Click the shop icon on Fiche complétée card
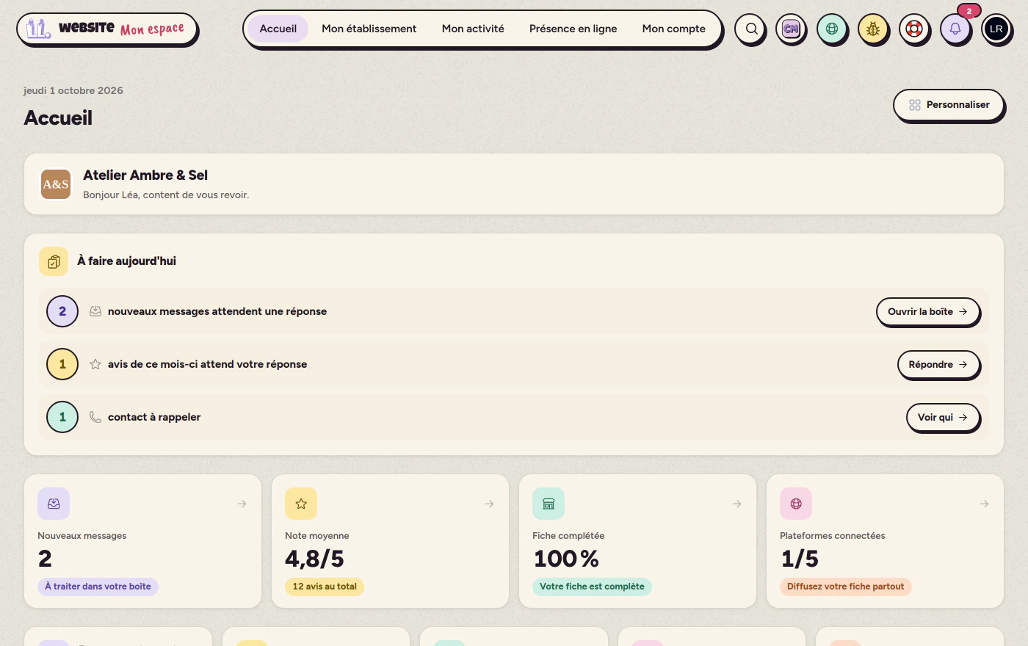Screen dimensions: 1028x646 (x=549, y=504)
